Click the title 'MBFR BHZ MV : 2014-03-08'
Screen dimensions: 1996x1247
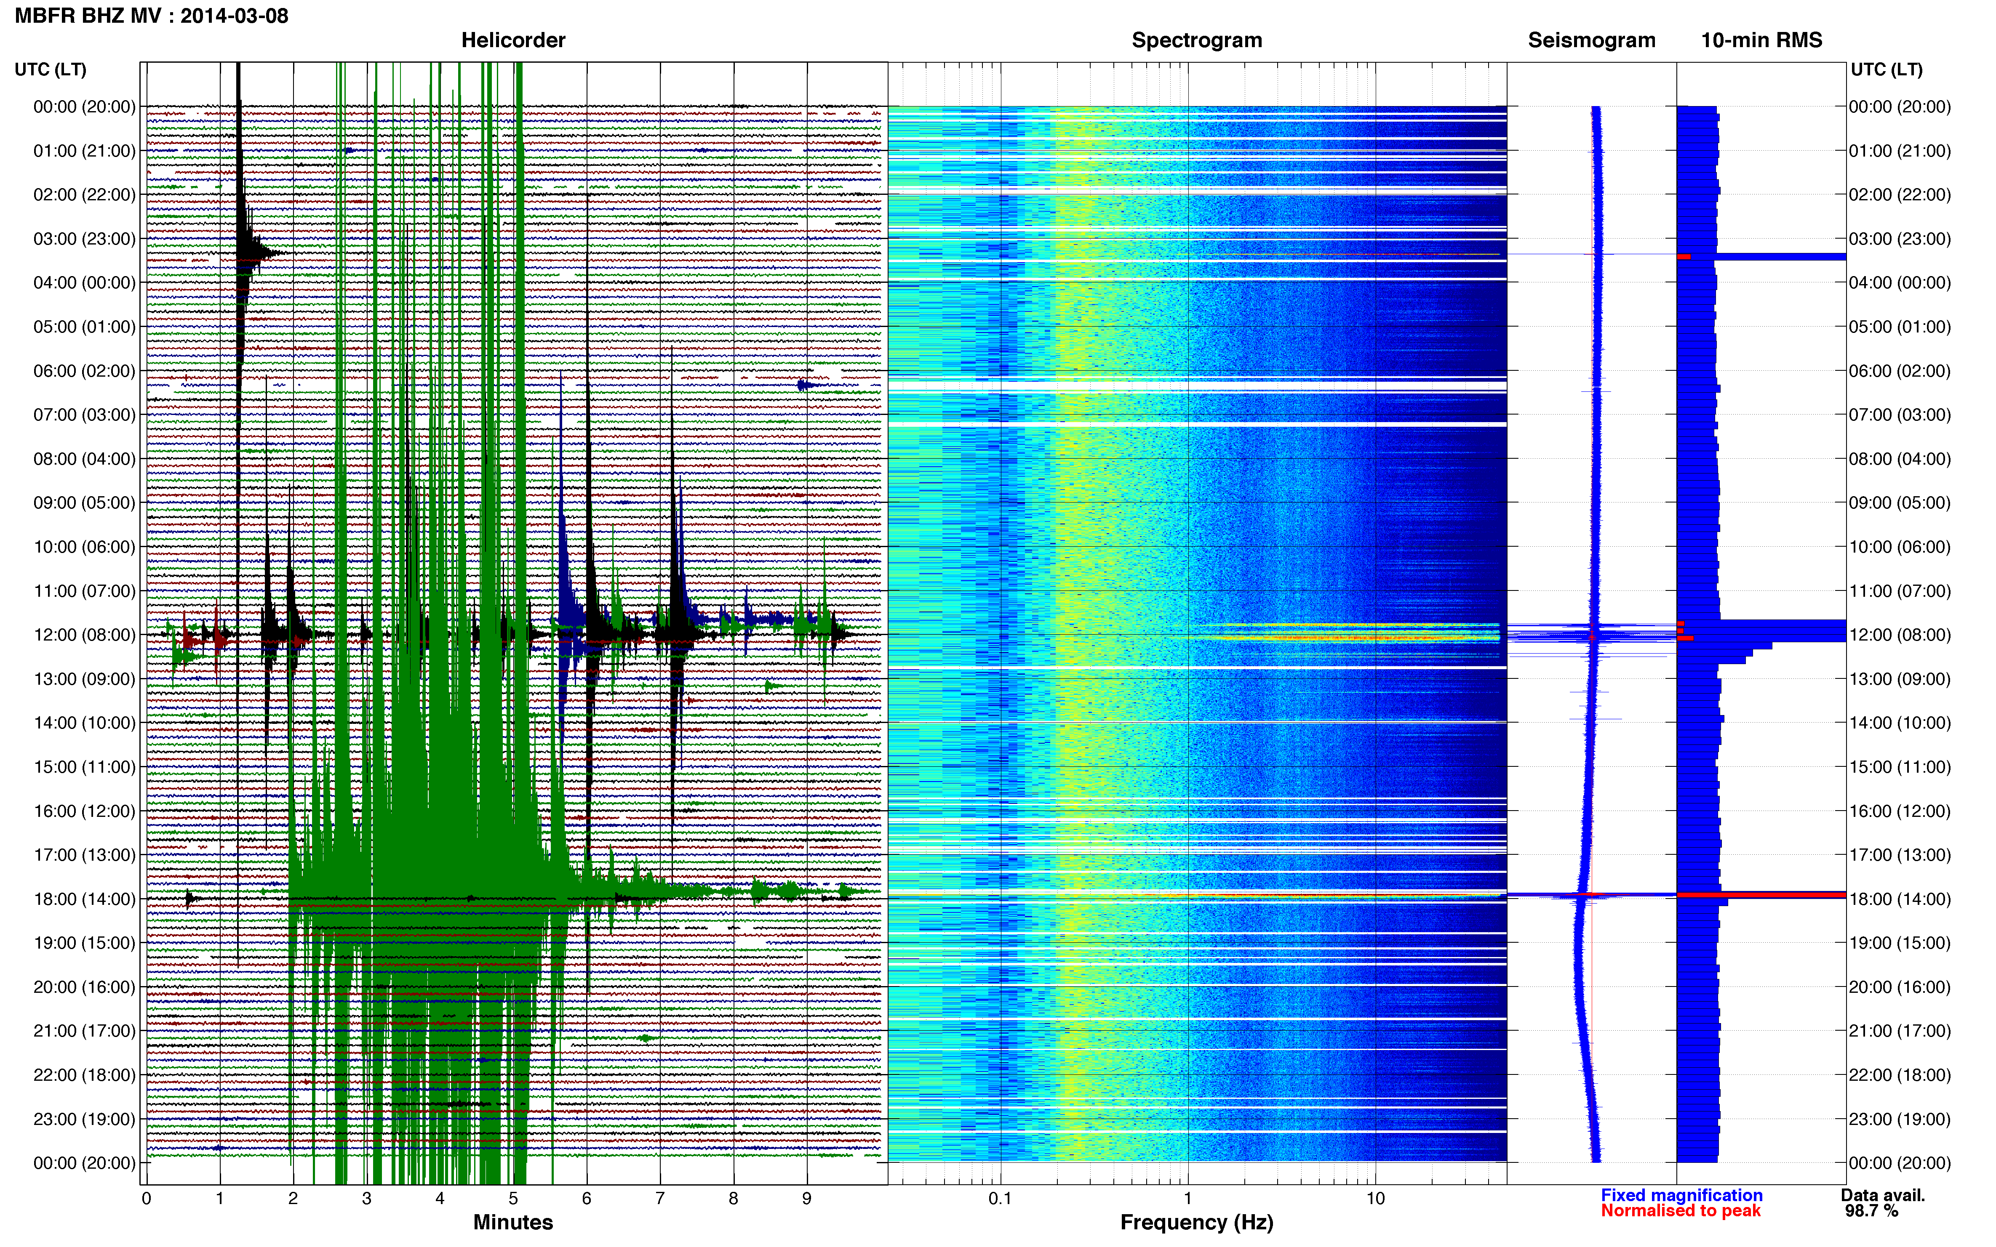(x=152, y=16)
